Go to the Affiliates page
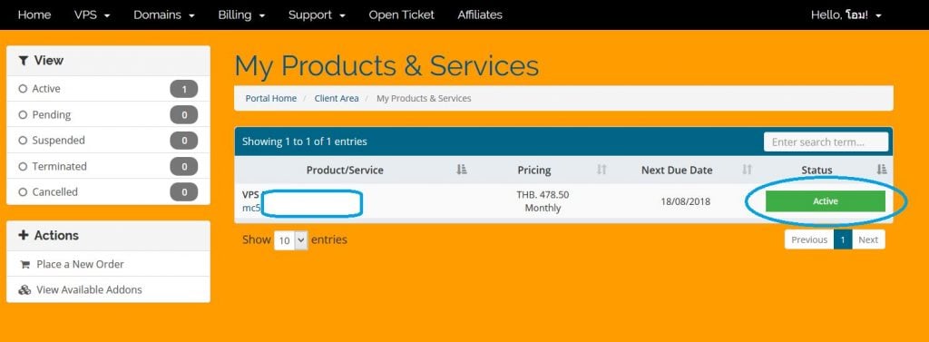Image resolution: width=929 pixels, height=342 pixels. (480, 15)
